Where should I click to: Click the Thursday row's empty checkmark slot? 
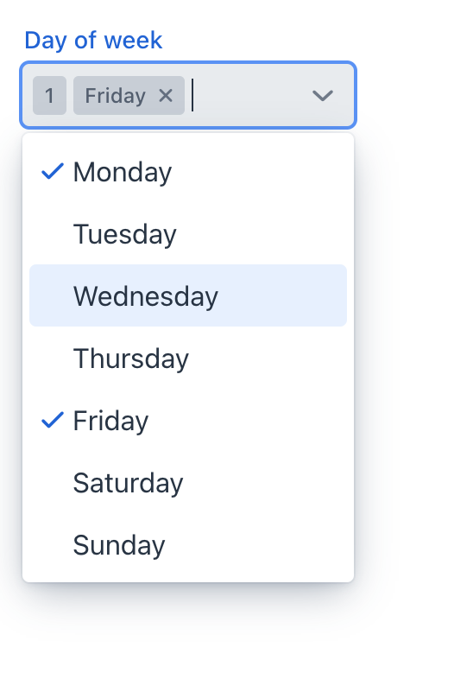click(x=53, y=359)
